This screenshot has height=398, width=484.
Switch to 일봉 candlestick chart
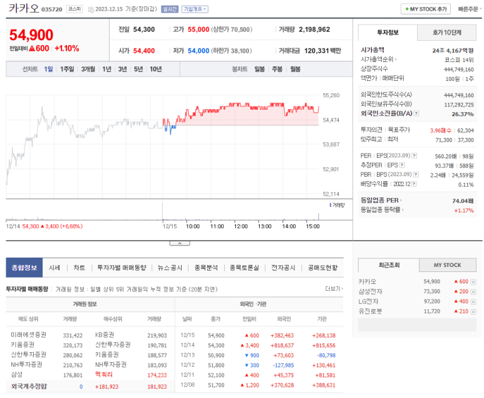coord(259,69)
